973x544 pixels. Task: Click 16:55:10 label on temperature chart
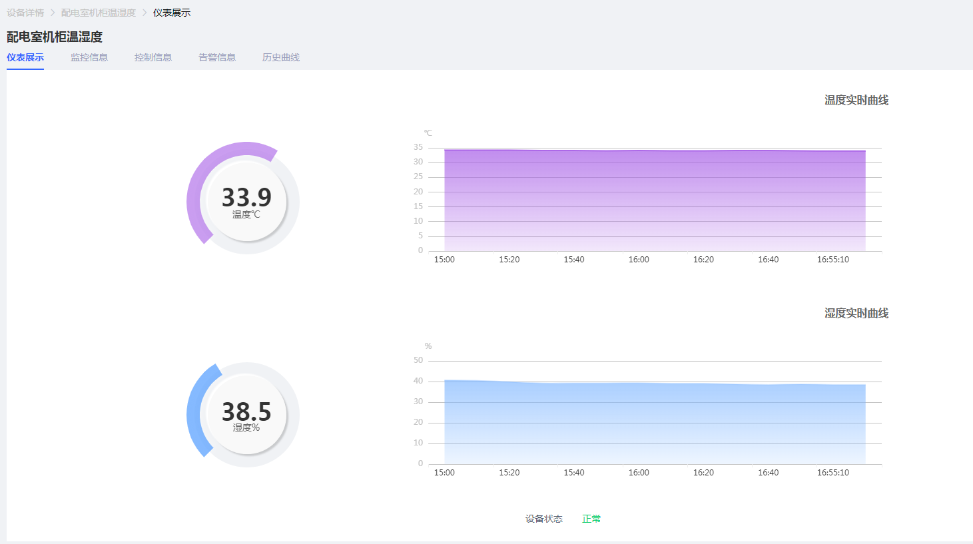(x=832, y=260)
